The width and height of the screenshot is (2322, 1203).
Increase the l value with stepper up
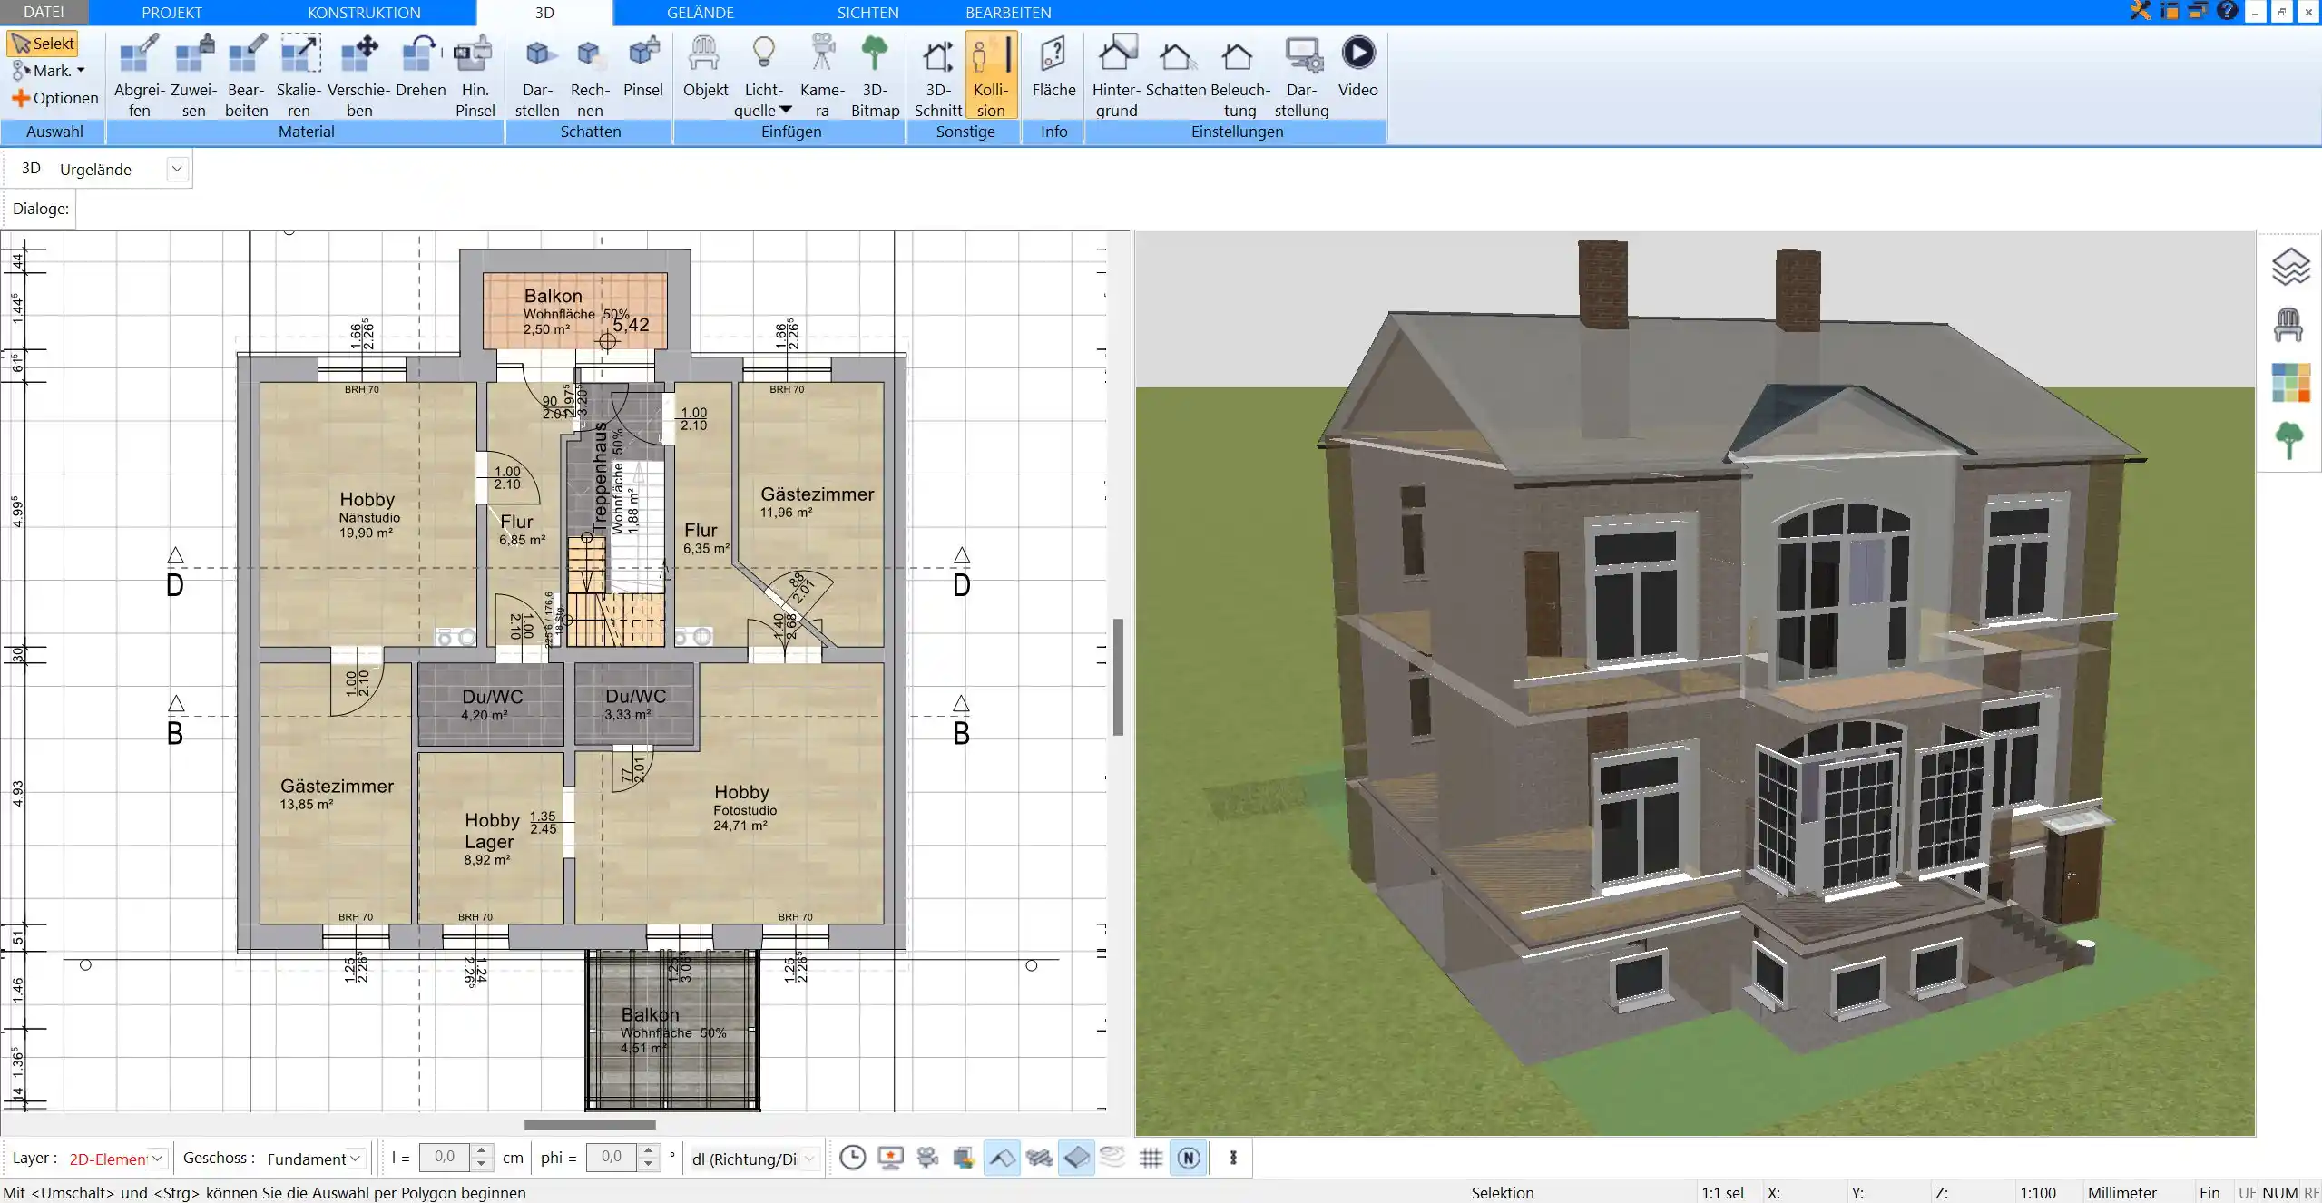click(482, 1150)
